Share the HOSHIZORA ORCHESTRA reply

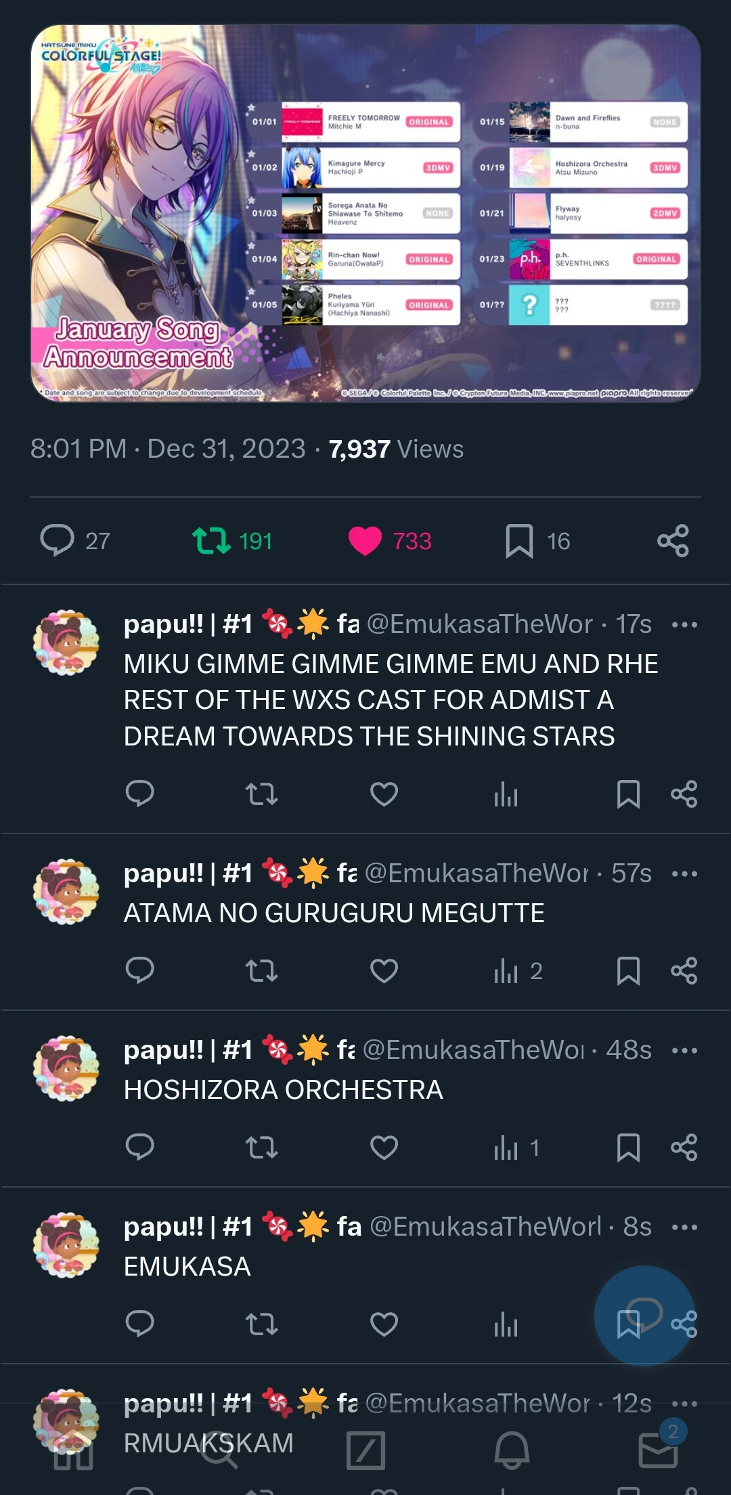point(684,1148)
